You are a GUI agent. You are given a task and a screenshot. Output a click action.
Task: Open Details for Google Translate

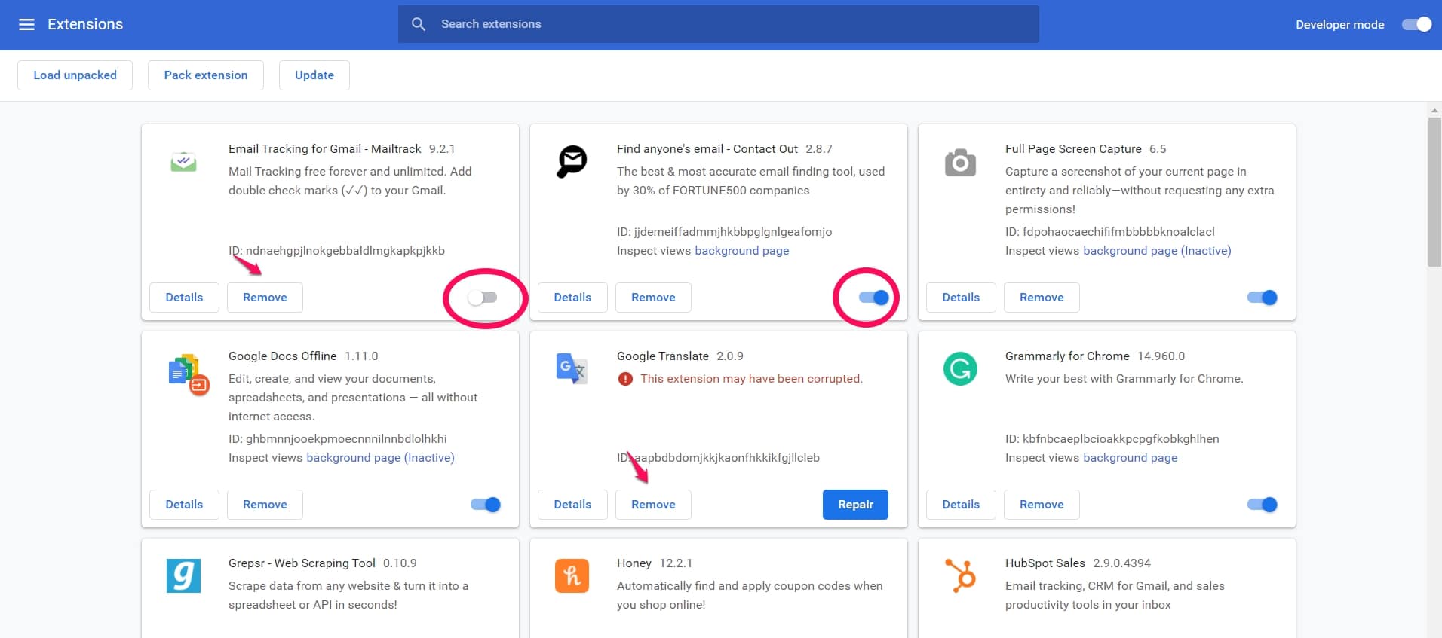(572, 505)
